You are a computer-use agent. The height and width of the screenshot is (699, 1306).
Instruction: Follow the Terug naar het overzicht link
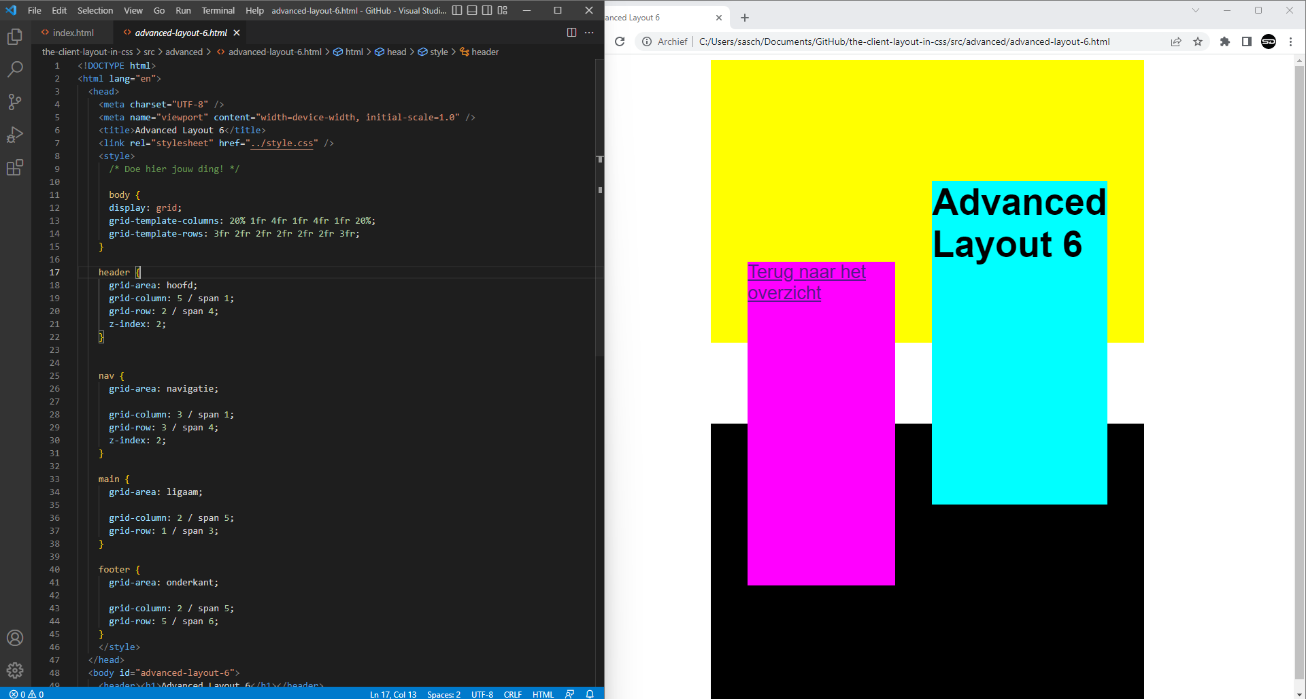[807, 282]
